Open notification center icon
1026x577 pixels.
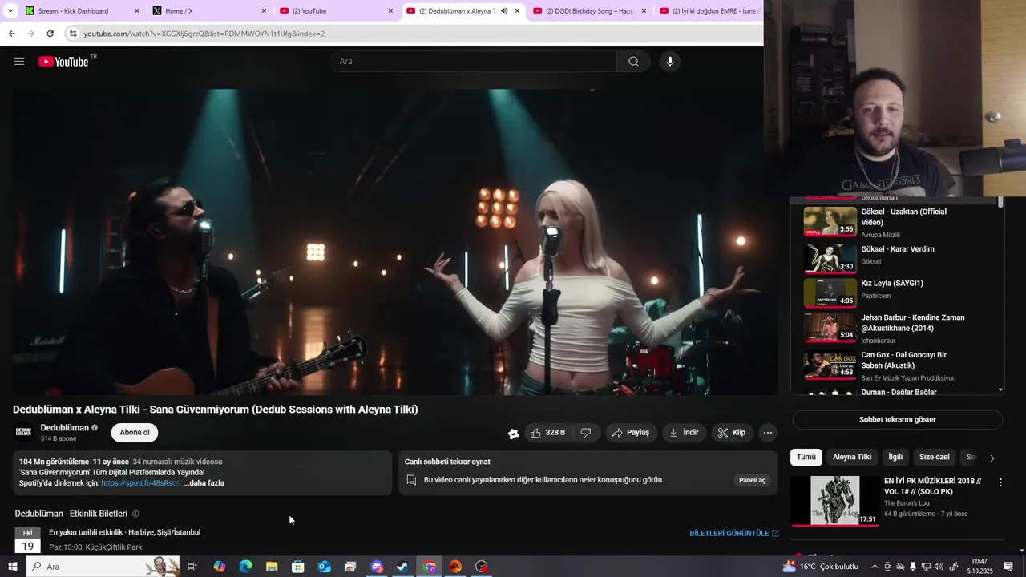coord(1008,567)
